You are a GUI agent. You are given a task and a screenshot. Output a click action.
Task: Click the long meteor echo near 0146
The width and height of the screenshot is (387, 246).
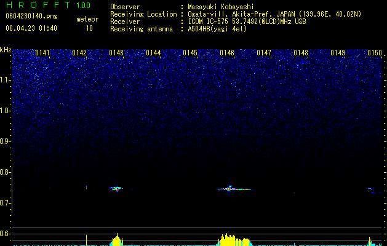tap(234, 189)
